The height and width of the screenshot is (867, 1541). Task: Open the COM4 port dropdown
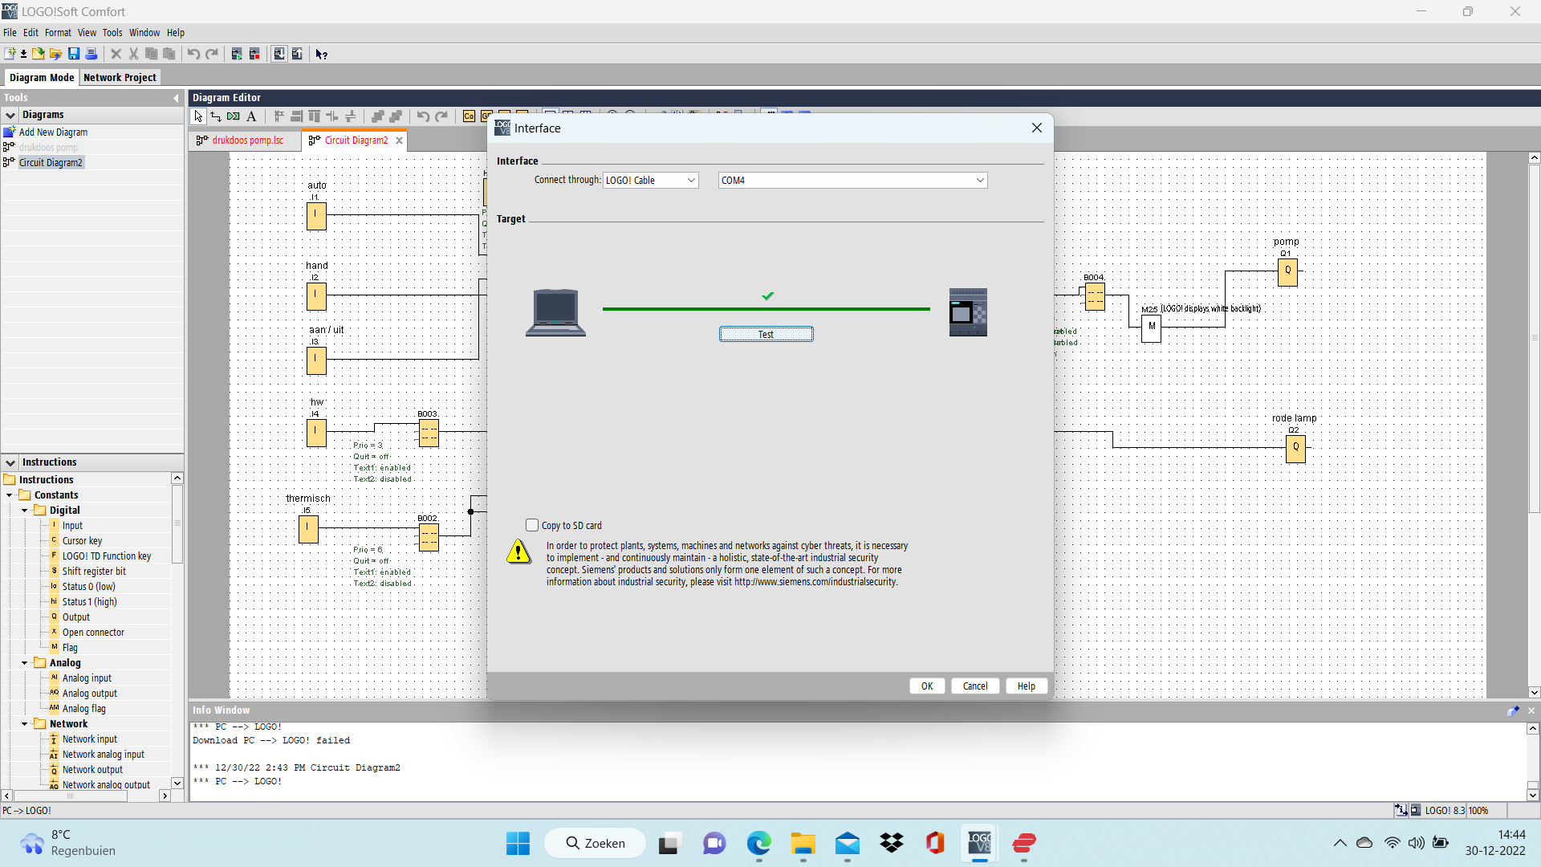click(980, 181)
